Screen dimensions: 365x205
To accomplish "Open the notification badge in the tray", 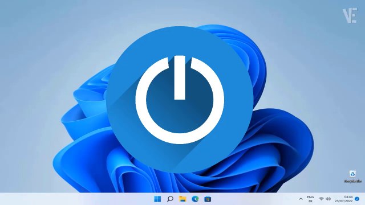I will (x=357, y=199).
